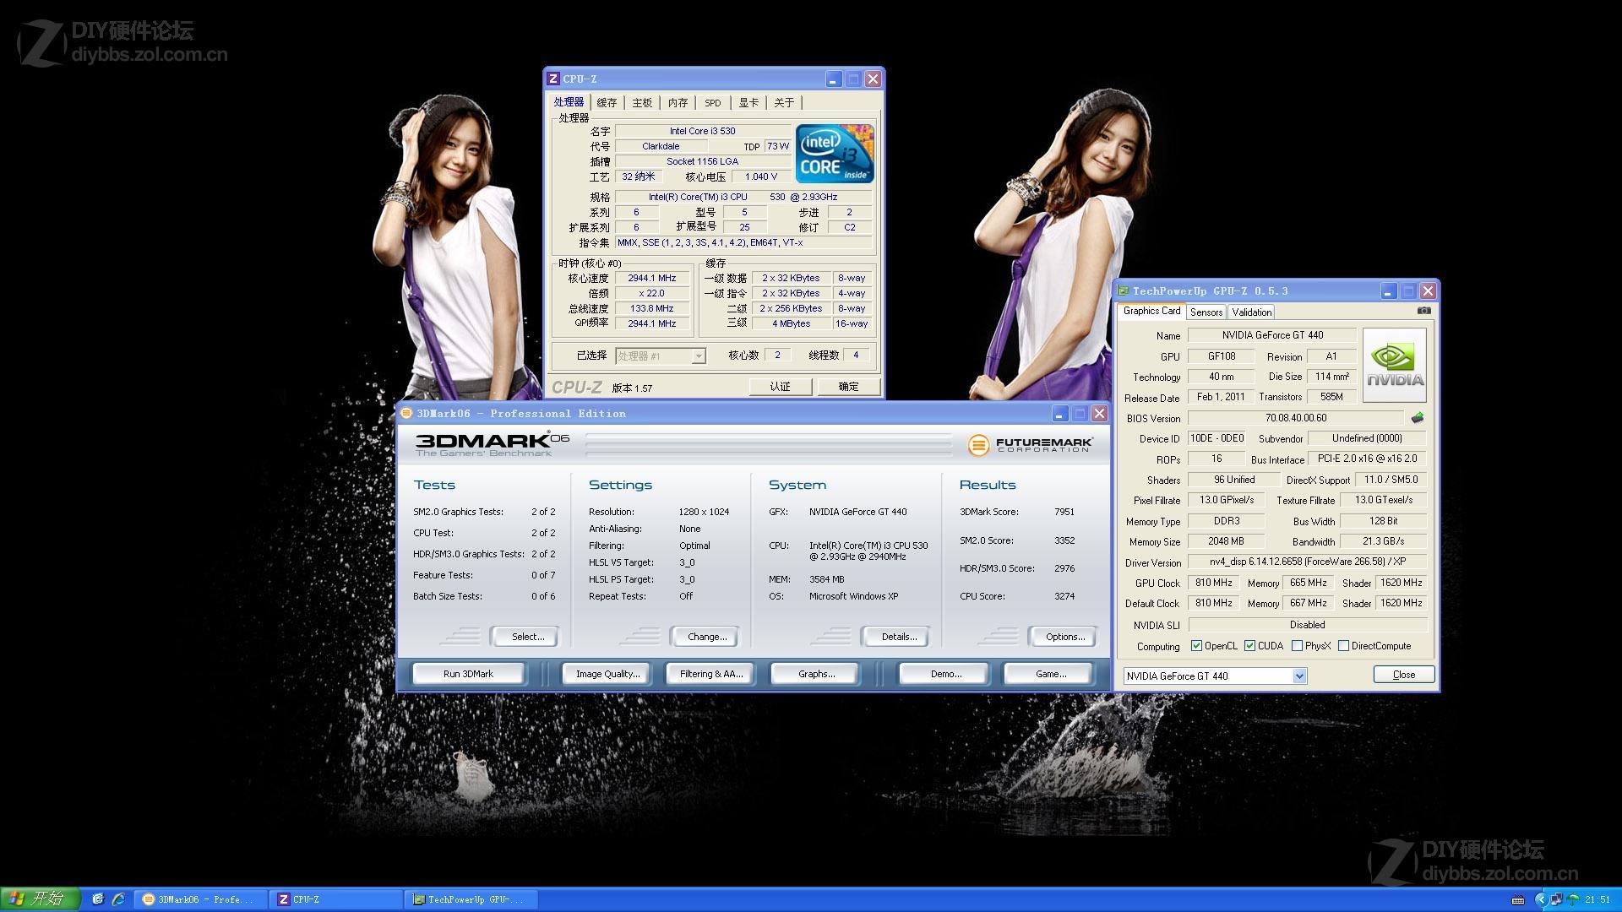Viewport: 1622px width, 912px height.
Task: Close the CPU-Z window
Action: (x=874, y=79)
